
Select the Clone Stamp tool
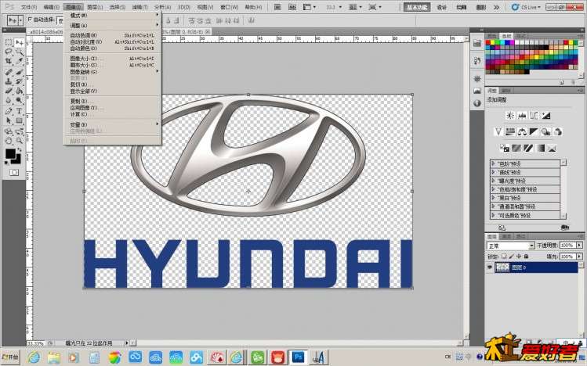tap(9, 81)
